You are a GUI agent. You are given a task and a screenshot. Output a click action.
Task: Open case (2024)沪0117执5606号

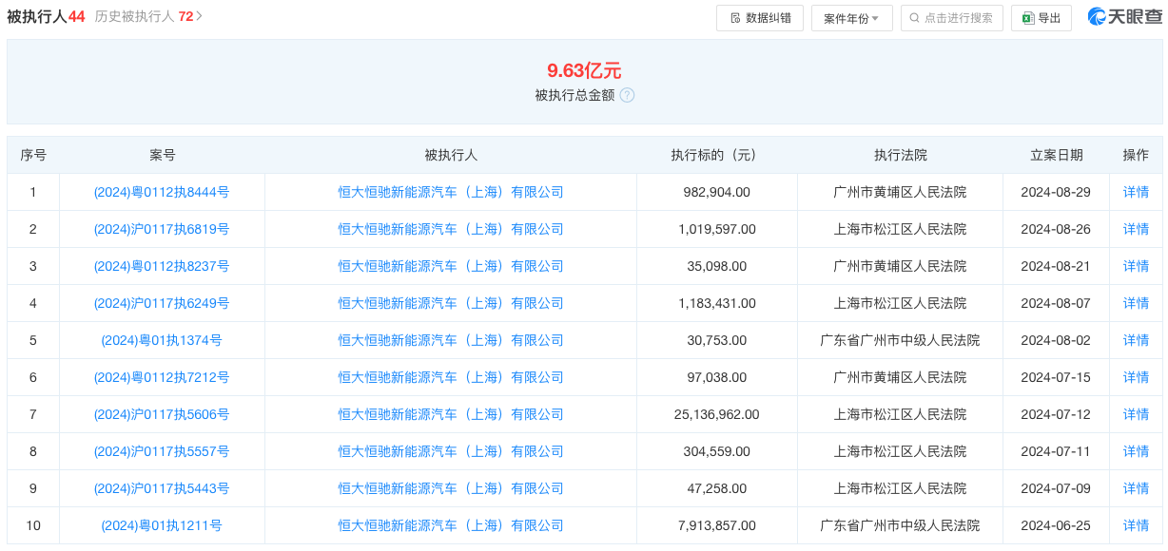pyautogui.click(x=162, y=414)
